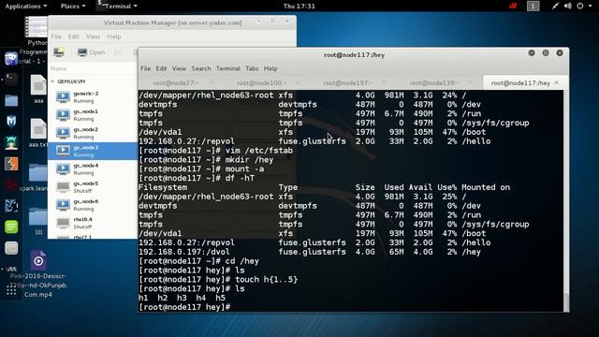The image size is (599, 337).
Task: Open the aaa.txt file on desktop
Action: click(x=38, y=133)
